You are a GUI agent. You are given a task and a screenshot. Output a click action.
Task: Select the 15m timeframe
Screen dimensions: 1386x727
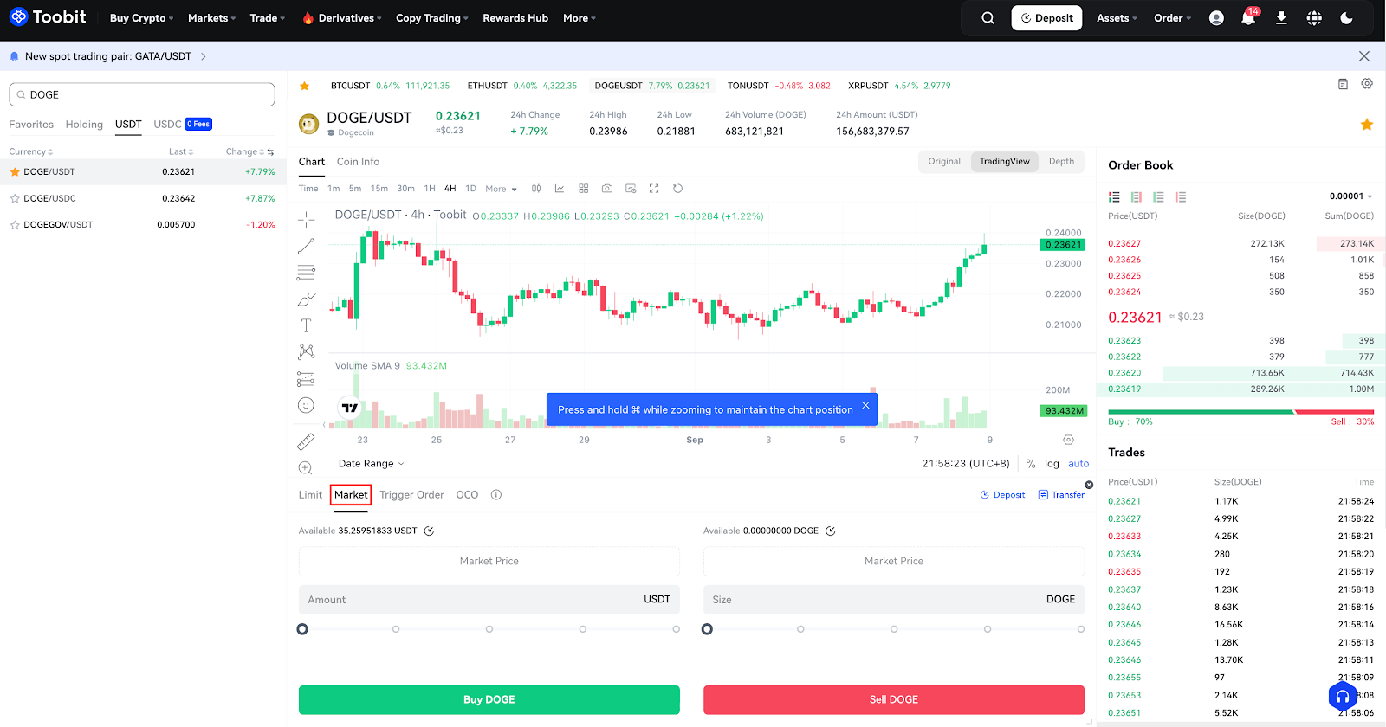(379, 189)
